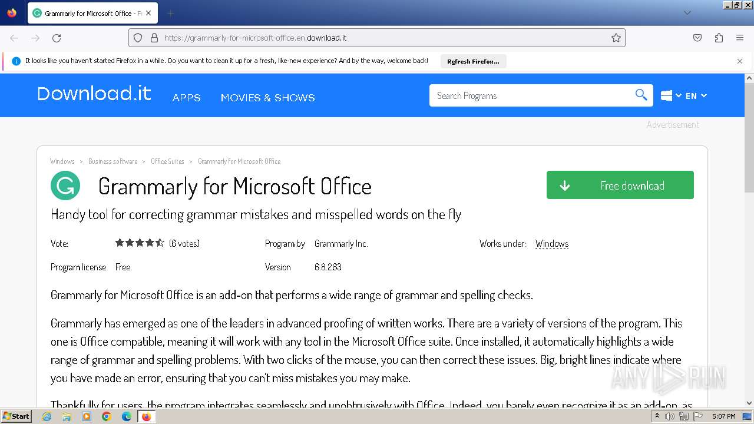754x424 pixels.
Task: Switch to Firefox taskbar button
Action: pyautogui.click(x=146, y=416)
